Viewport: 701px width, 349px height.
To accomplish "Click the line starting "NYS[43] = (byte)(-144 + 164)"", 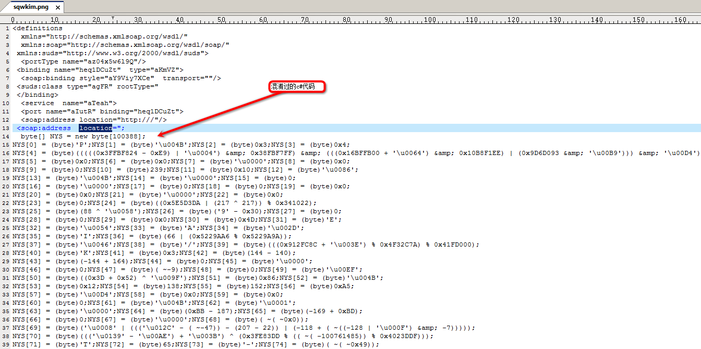I will click(163, 261).
